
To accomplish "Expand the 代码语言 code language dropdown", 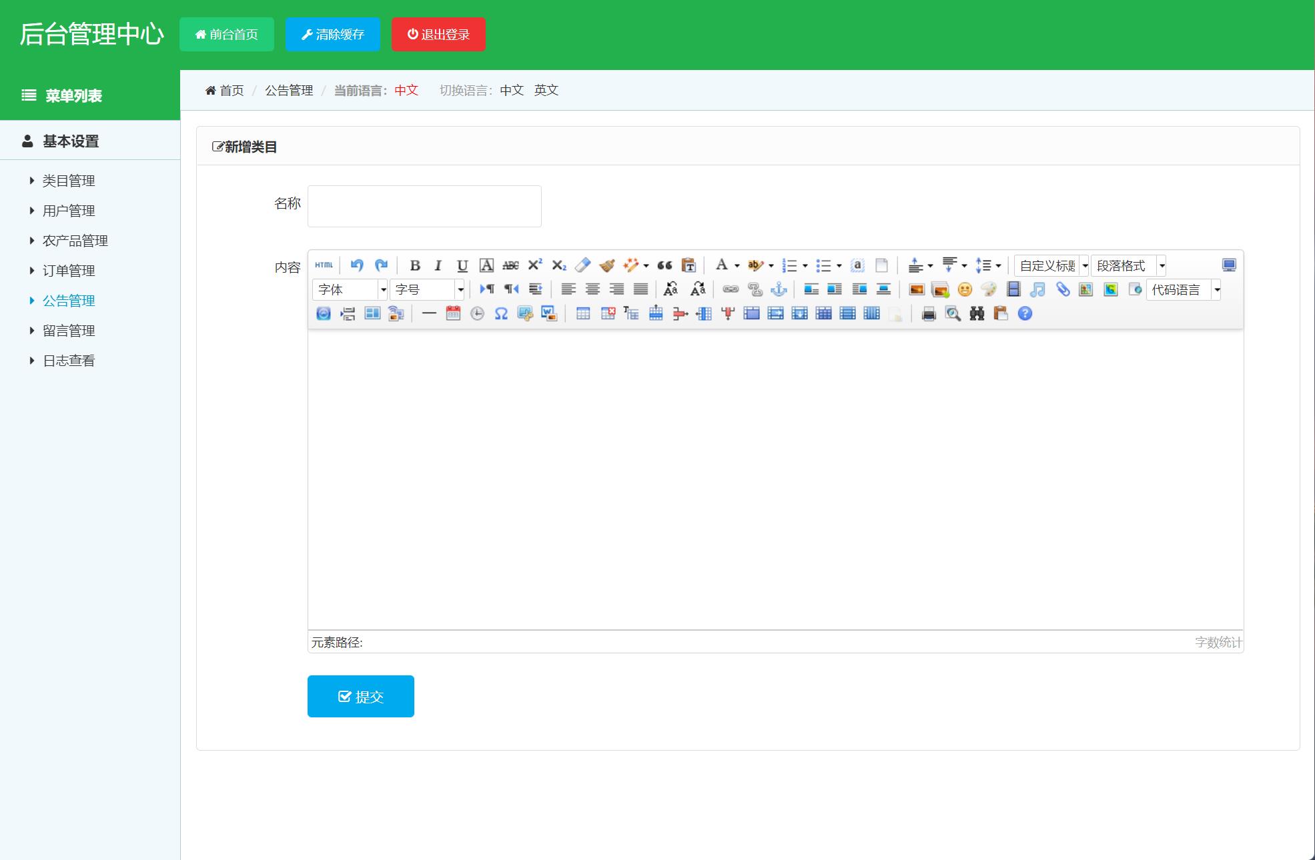I will point(1183,289).
